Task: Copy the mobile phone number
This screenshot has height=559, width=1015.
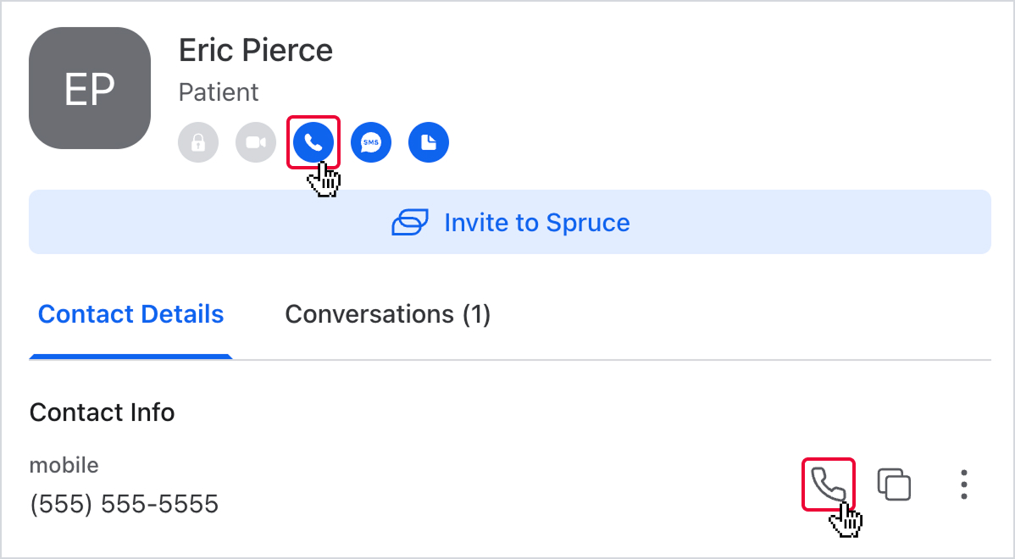Action: [x=894, y=484]
